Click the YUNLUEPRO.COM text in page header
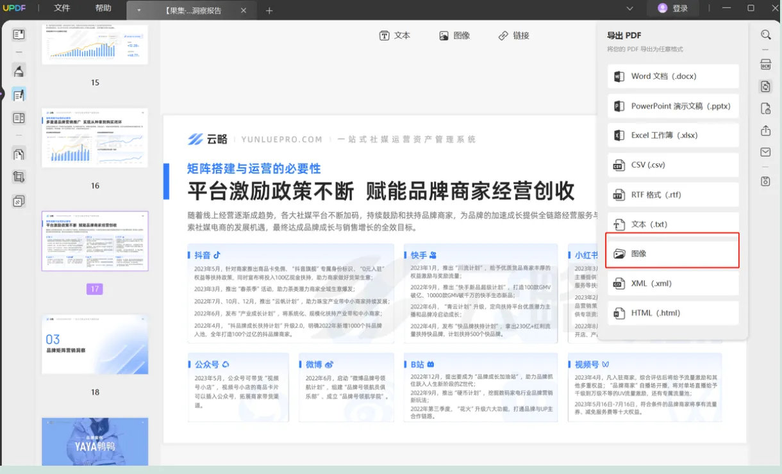This screenshot has height=474, width=782. coord(281,139)
